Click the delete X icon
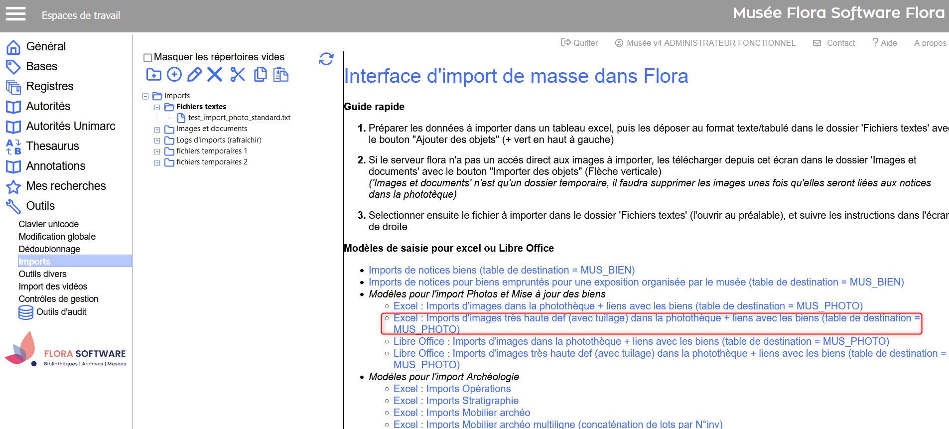The width and height of the screenshot is (949, 429). (215, 74)
